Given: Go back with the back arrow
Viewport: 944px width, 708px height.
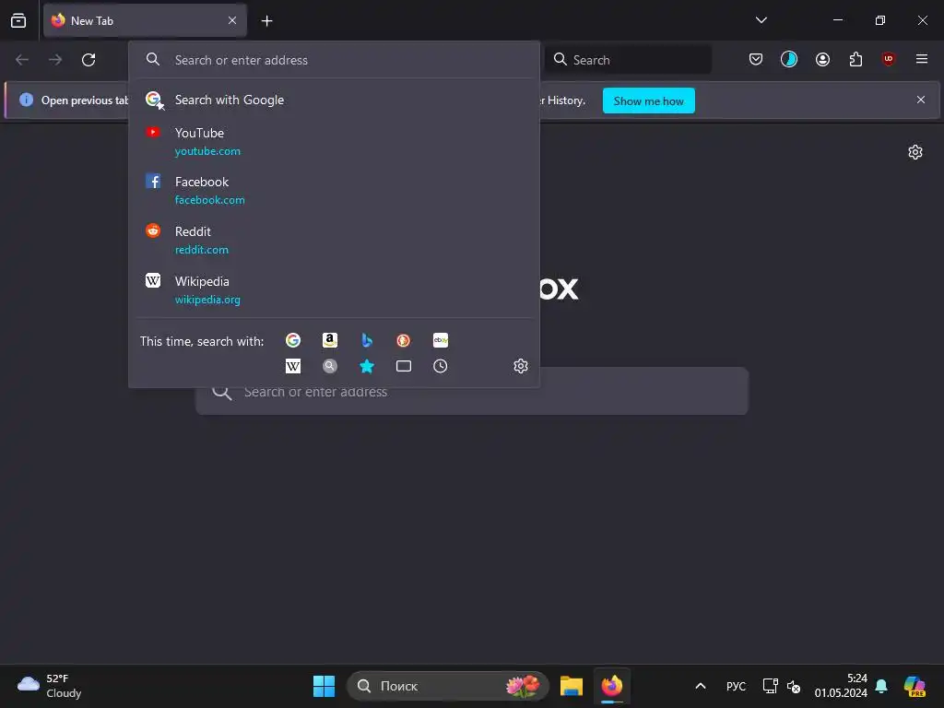Looking at the screenshot, I should tap(22, 60).
